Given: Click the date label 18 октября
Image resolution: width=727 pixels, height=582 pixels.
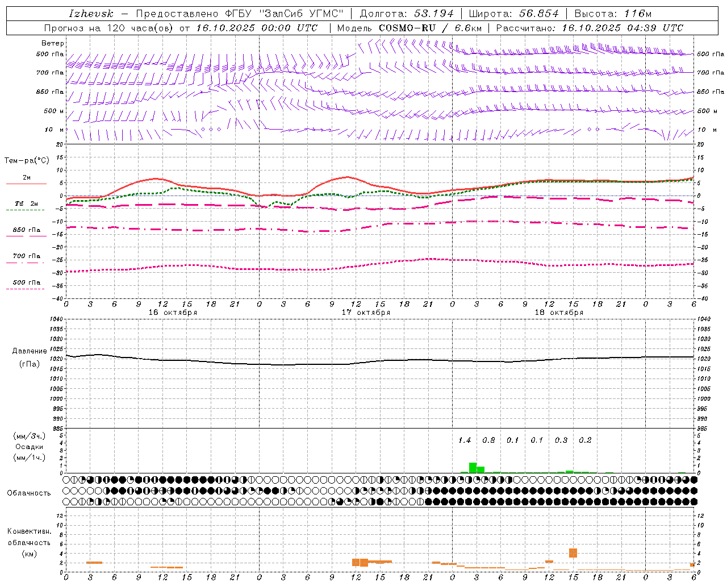Looking at the screenshot, I should (x=559, y=313).
